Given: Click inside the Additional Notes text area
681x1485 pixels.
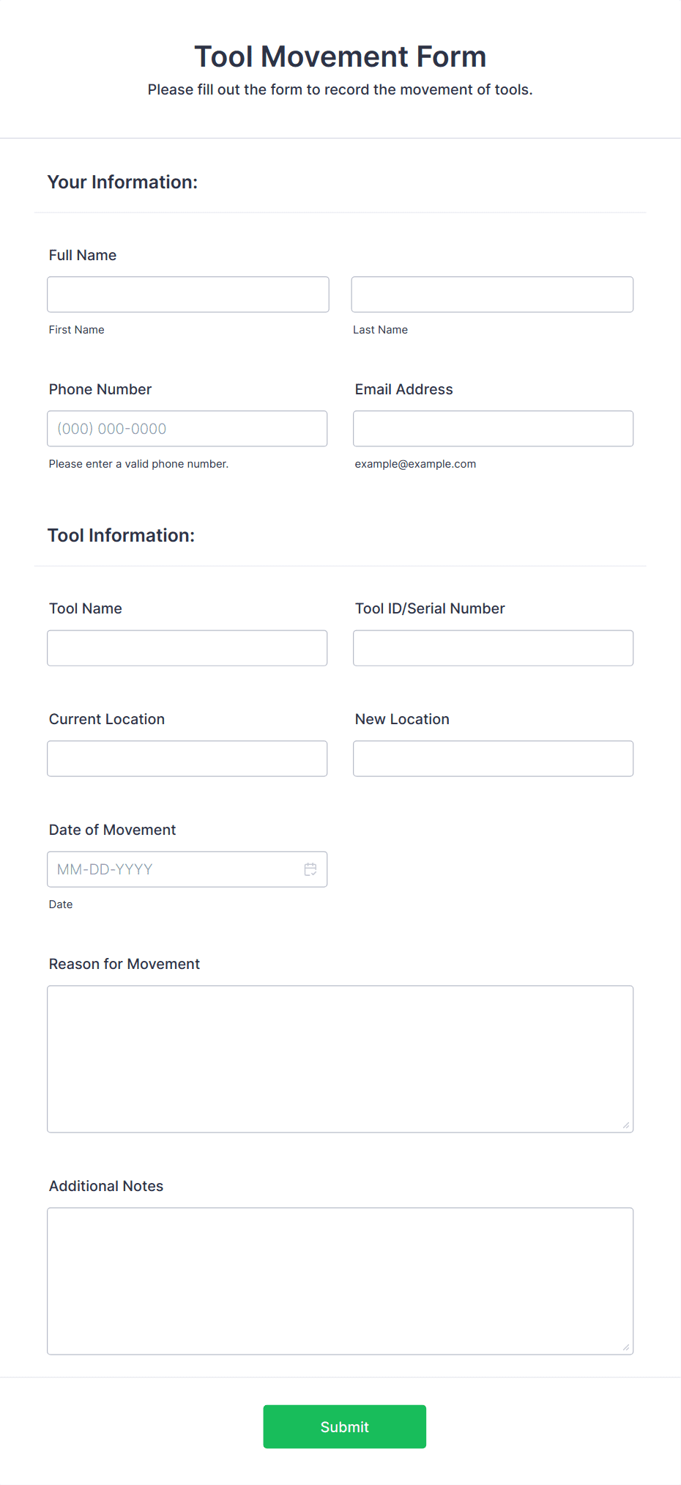Looking at the screenshot, I should [340, 1281].
